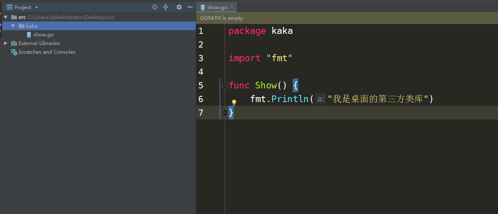Open the Project panel settings gear

point(179,7)
